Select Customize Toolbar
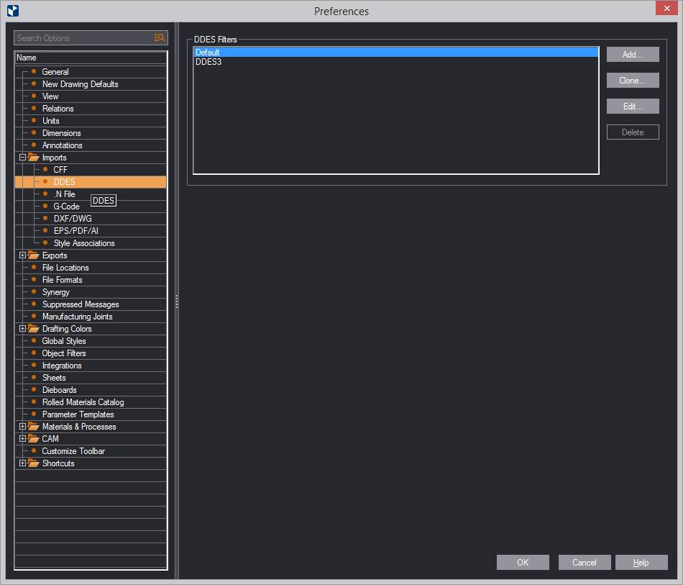Viewport: 683px width, 585px height. (73, 450)
